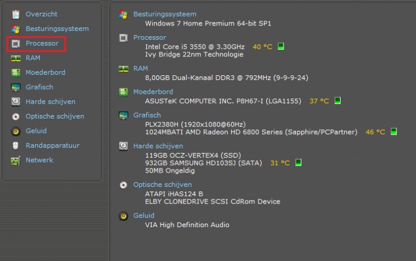Click the Windows flag icon in summary

coord(124,14)
